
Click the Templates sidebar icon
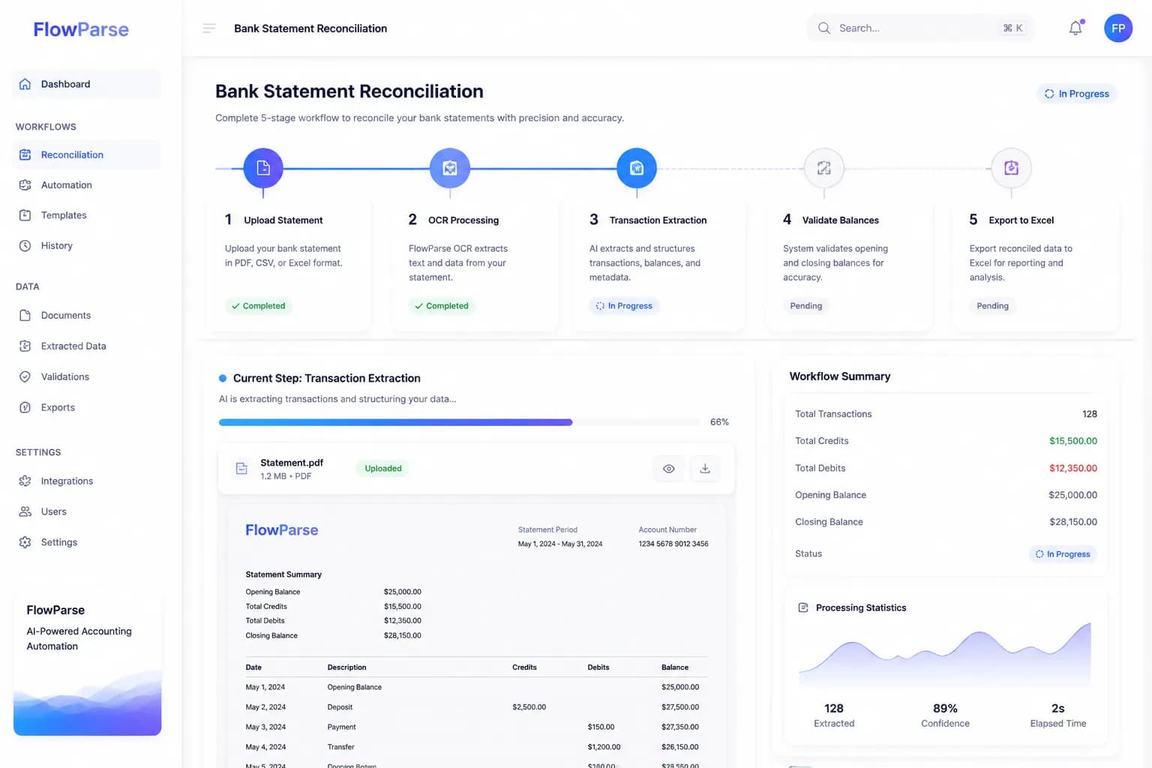[25, 215]
